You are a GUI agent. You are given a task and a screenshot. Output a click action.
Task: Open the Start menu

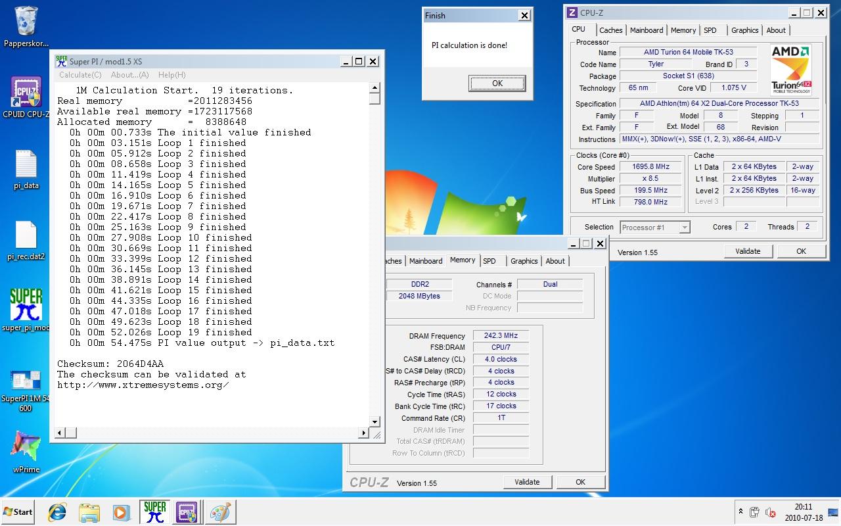click(x=18, y=512)
